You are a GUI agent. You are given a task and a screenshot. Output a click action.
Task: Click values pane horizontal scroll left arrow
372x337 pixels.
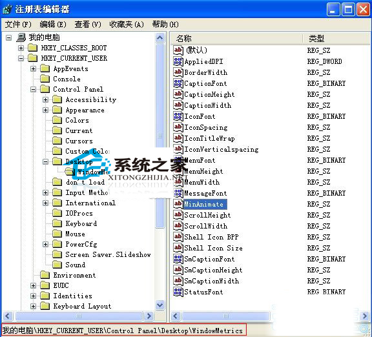tap(176, 316)
